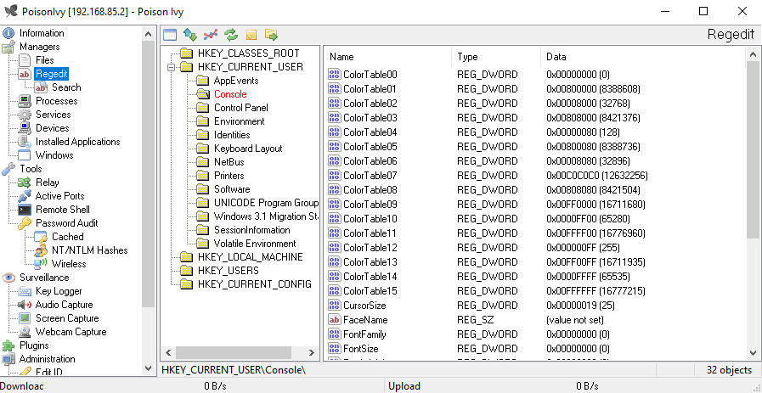Open Active Ports tool
762x393 pixels.
[59, 196]
